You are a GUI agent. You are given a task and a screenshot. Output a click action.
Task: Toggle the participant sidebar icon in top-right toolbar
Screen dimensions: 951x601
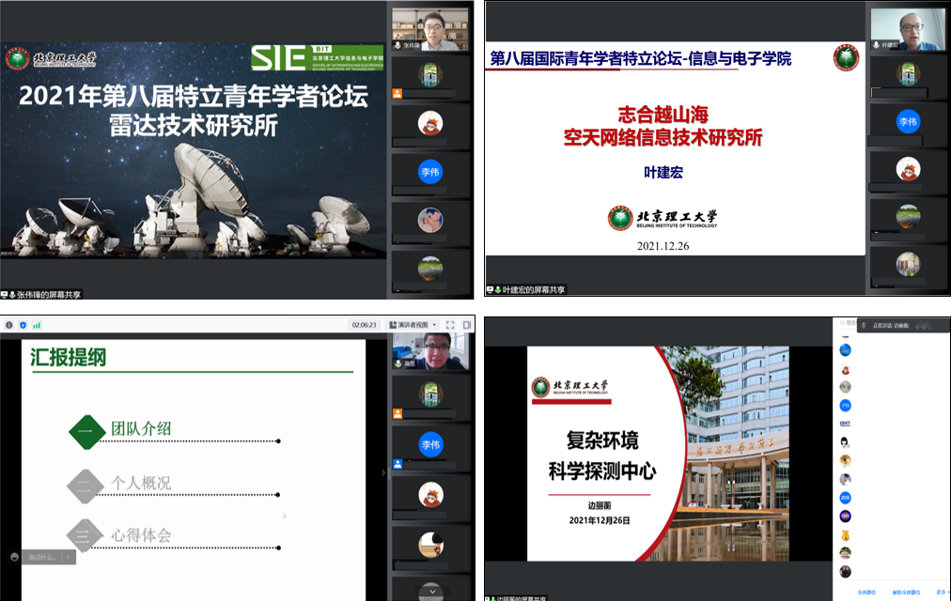(465, 325)
